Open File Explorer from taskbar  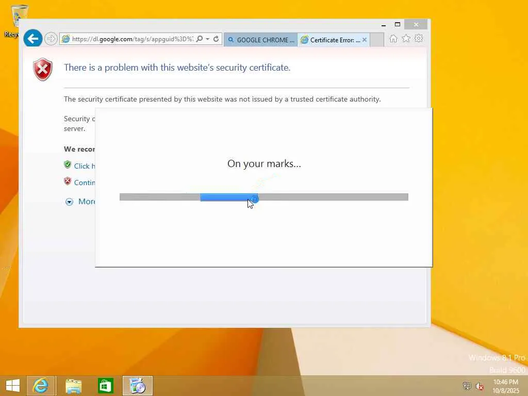(x=73, y=386)
